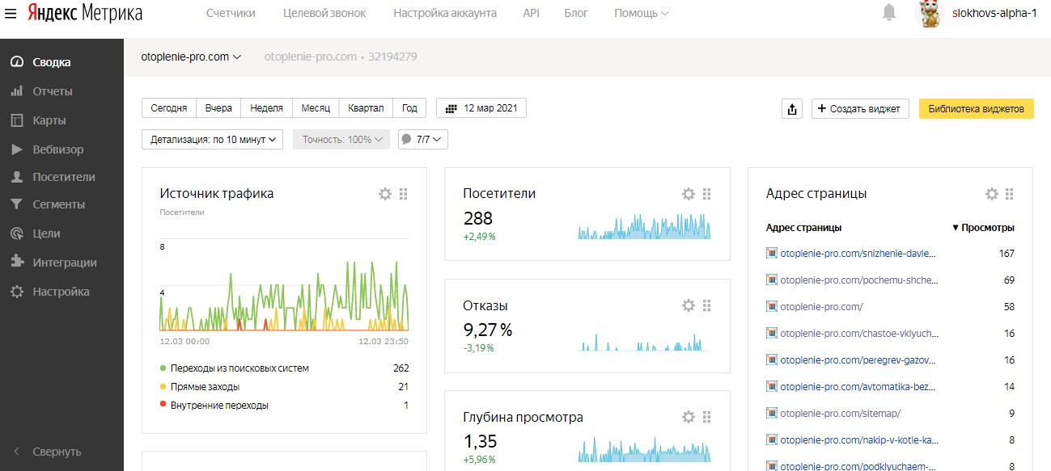Open settings gear of Глубина просмотра widget
1051x471 pixels.
[x=689, y=417]
